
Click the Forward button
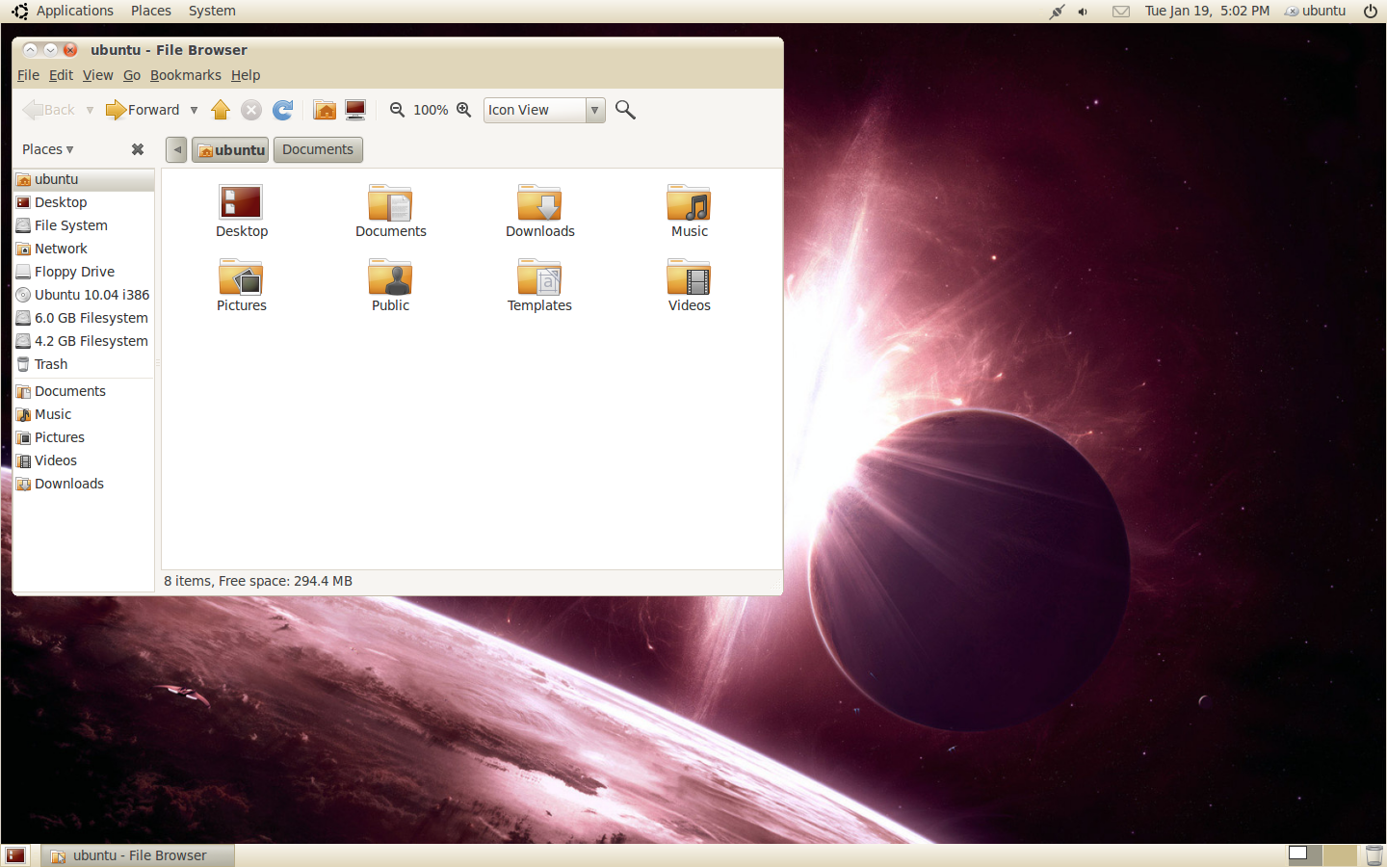tap(143, 110)
